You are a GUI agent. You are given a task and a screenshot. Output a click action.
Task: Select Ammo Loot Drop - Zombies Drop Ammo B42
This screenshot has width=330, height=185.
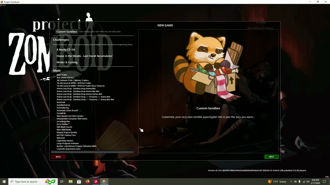tap(76, 89)
